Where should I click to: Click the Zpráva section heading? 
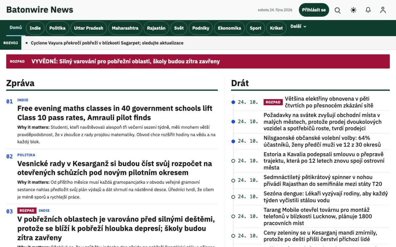click(20, 83)
